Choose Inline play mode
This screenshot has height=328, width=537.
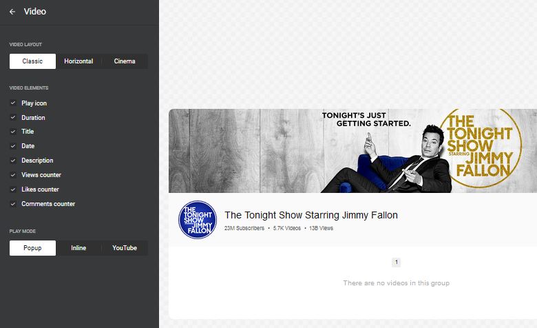[x=78, y=248]
